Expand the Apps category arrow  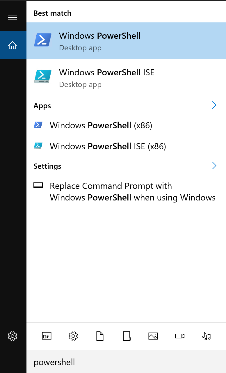[214, 105]
